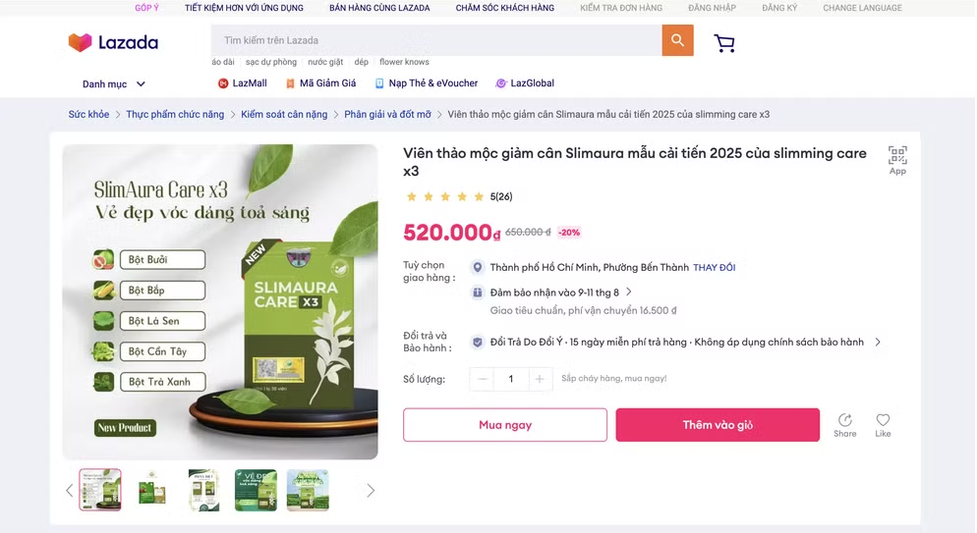Show previous product thumbnails with left arrow

(x=69, y=491)
